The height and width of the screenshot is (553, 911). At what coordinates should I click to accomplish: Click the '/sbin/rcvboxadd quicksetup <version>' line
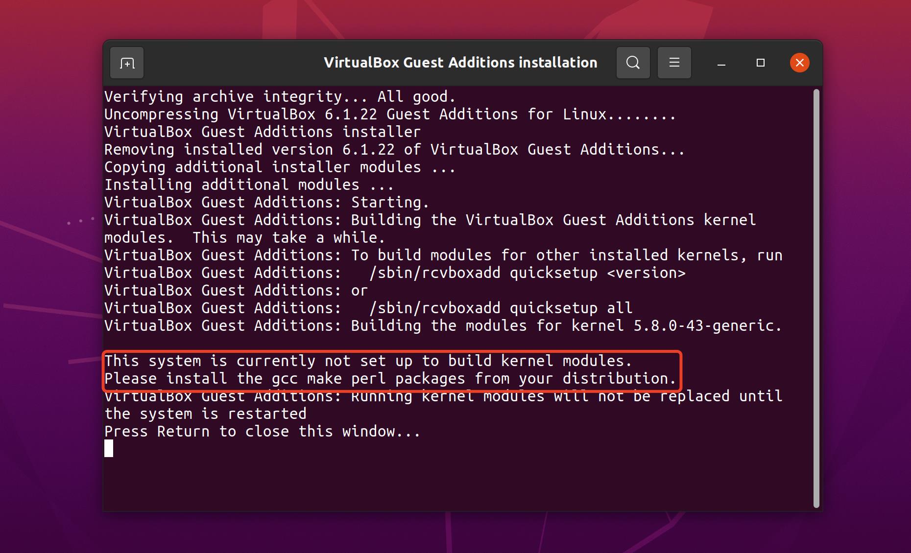pos(395,273)
